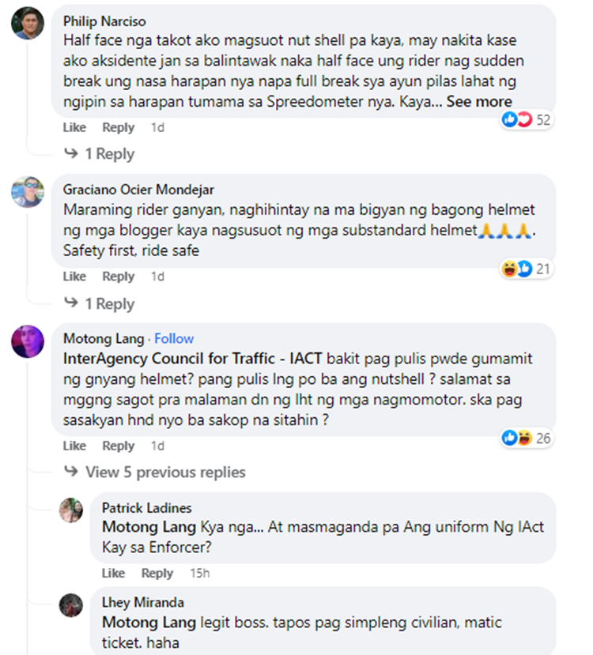
Task: Like Graciano Ocier Mondejar's comment
Action: click(x=74, y=277)
